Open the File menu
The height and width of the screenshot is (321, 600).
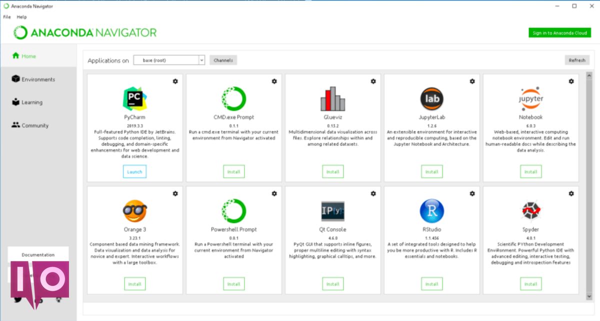pyautogui.click(x=7, y=17)
